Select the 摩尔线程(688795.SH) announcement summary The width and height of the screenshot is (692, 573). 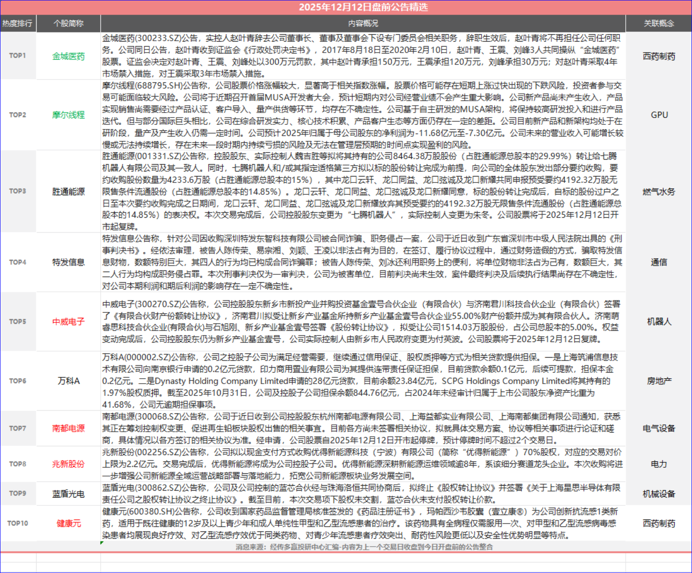click(362, 115)
